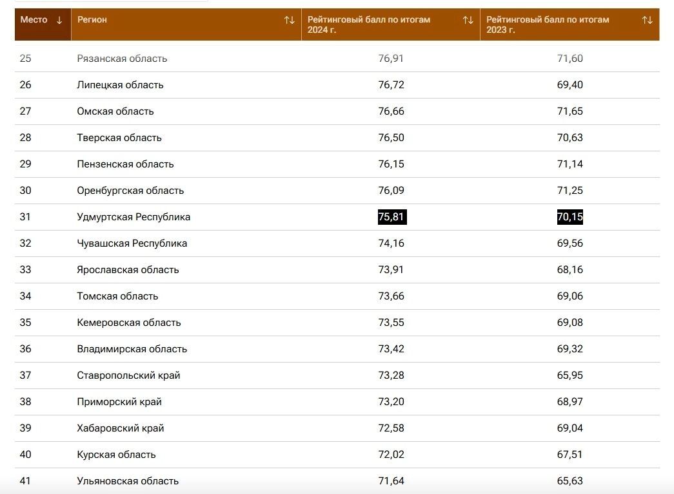The width and height of the screenshot is (674, 494).
Task: Click place number 36 cell
Action: coord(25,349)
